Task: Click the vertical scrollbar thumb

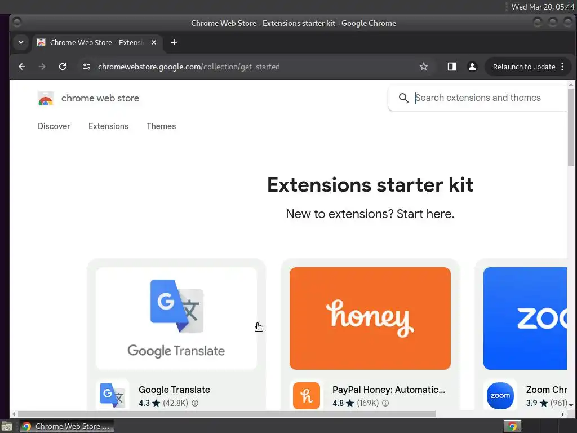Action: click(x=571, y=127)
